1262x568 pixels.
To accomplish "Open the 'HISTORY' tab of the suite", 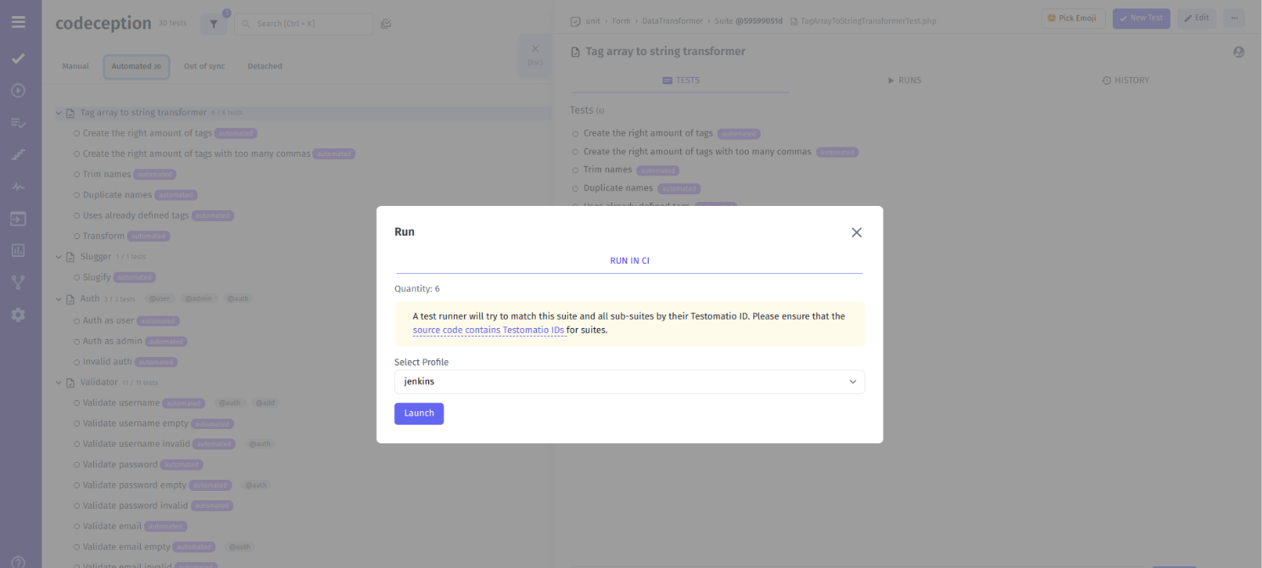I will pos(1125,80).
